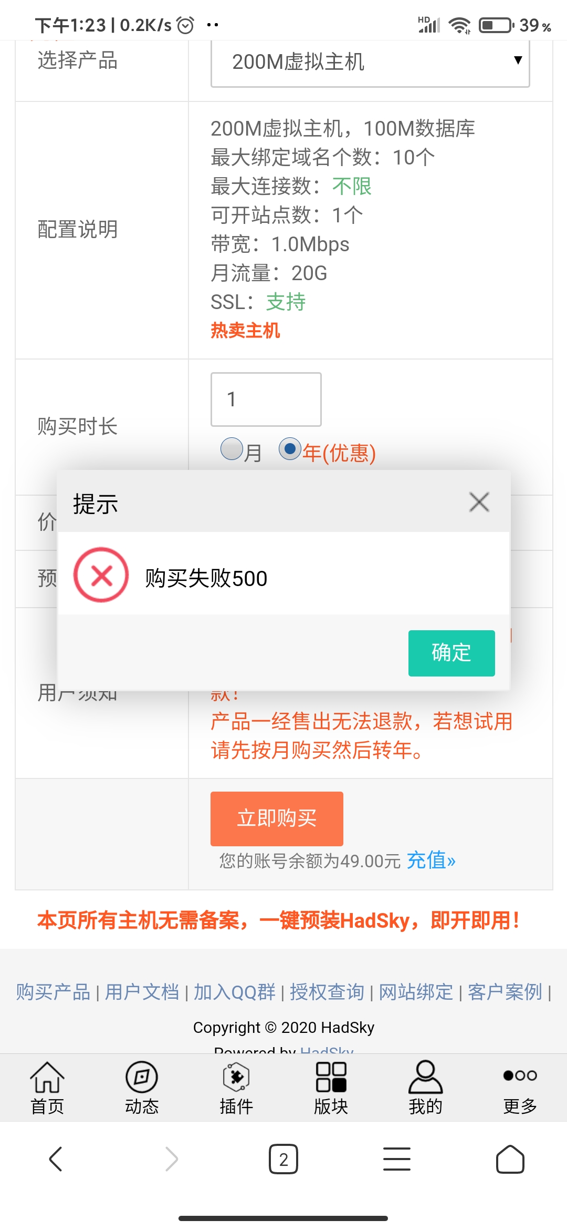This screenshot has width=567, height=1230.
Task: Open the browser tabs counter
Action: (283, 1159)
